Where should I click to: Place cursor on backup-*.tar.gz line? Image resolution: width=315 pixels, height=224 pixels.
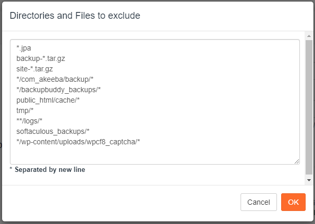41,58
